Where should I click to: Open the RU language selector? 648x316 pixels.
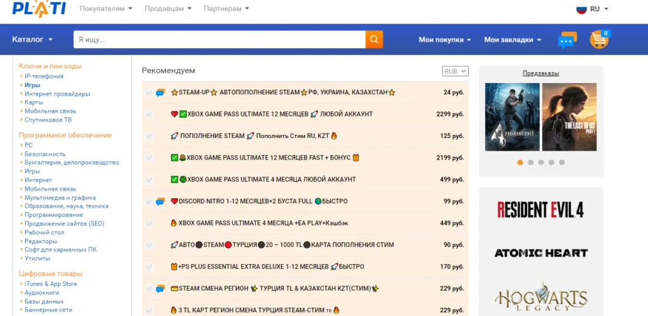pos(592,9)
